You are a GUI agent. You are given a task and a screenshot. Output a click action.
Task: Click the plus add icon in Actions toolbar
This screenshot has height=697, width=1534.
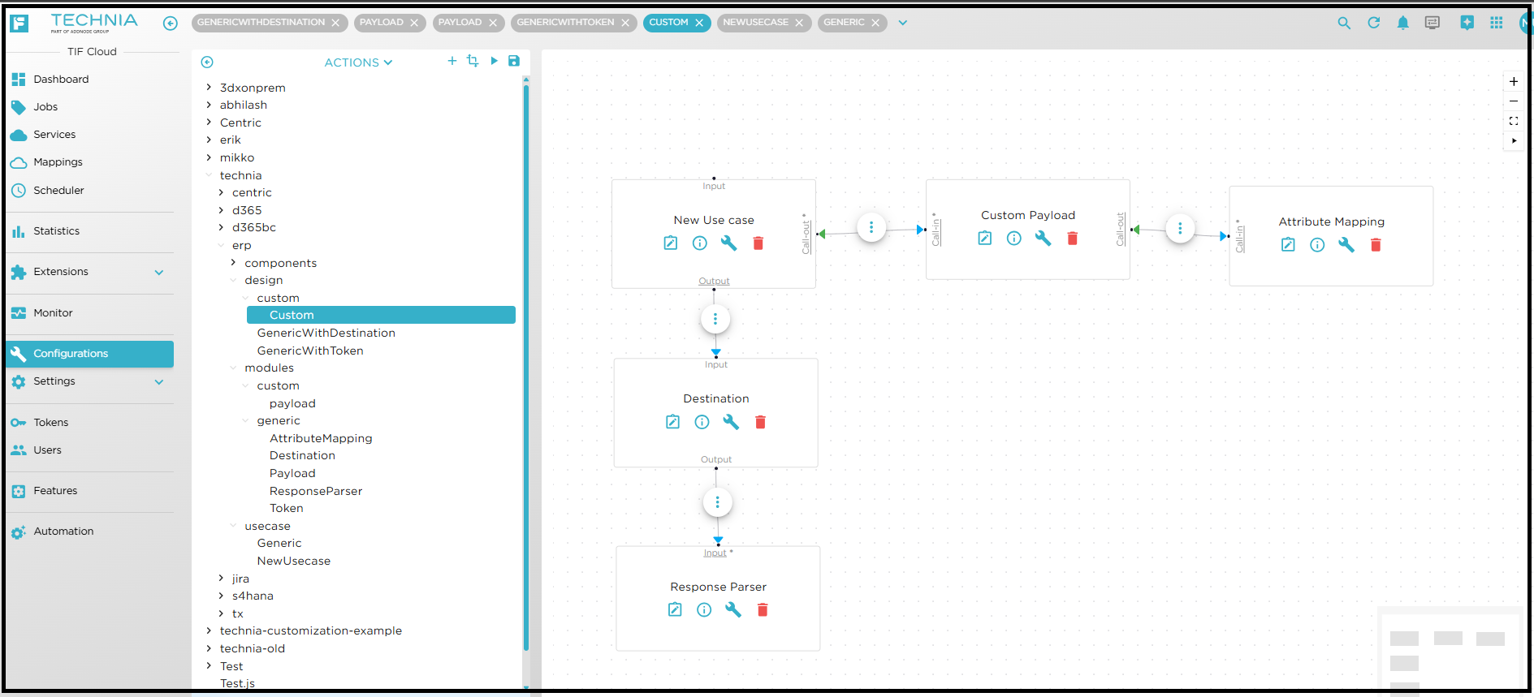[x=452, y=61]
